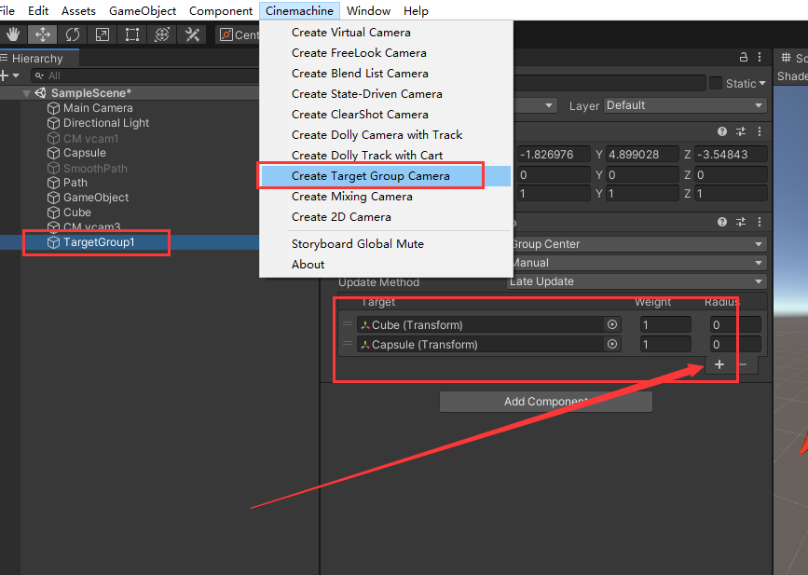Choose Create Dolly Track with Cart

tap(385, 156)
